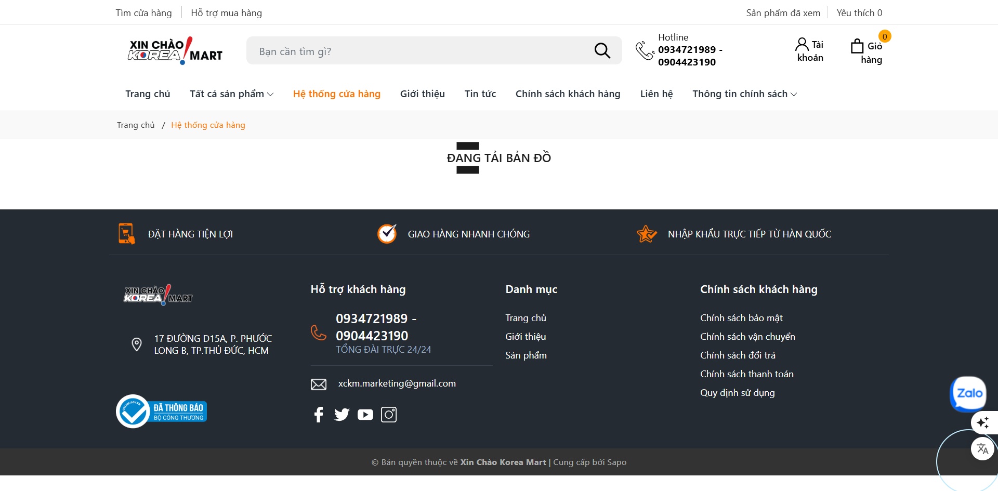998x491 pixels.
Task: Click Trang chủ in the breadcrumb
Action: (x=136, y=125)
